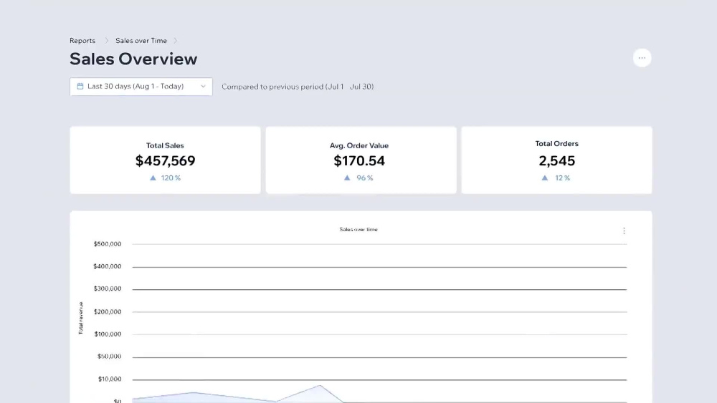
Task: Click the chevron after Reports breadcrumb
Action: click(x=106, y=41)
